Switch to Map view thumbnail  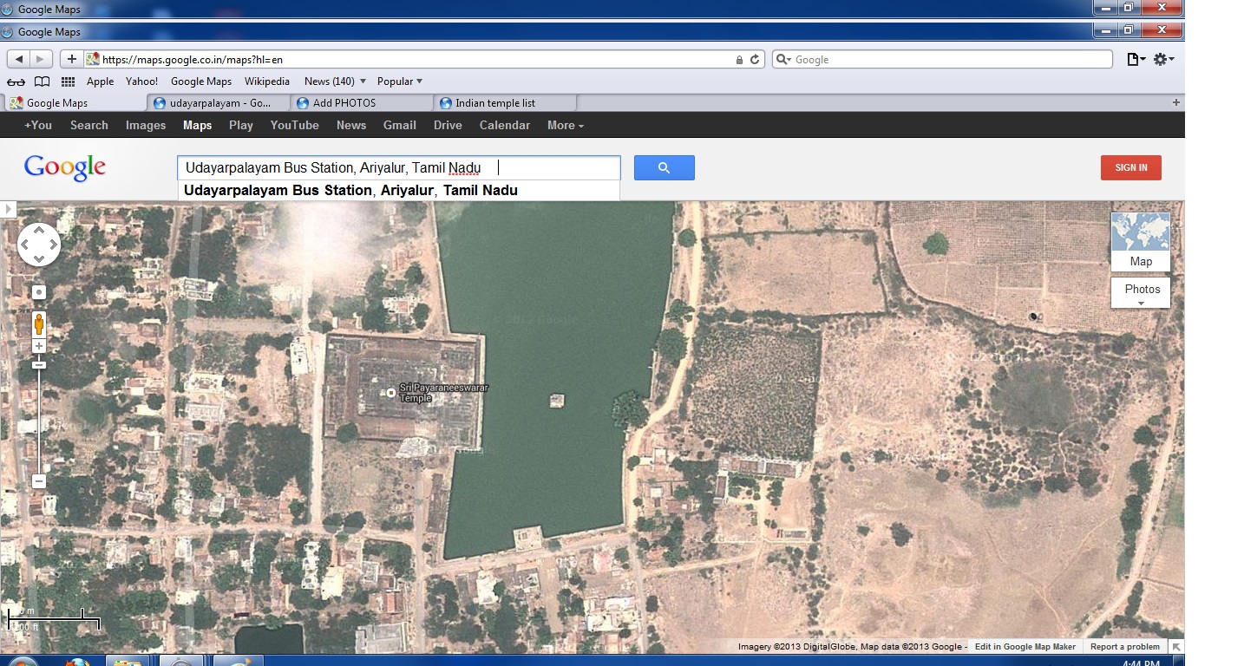click(1140, 242)
